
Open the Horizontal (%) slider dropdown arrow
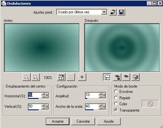pos(47,95)
